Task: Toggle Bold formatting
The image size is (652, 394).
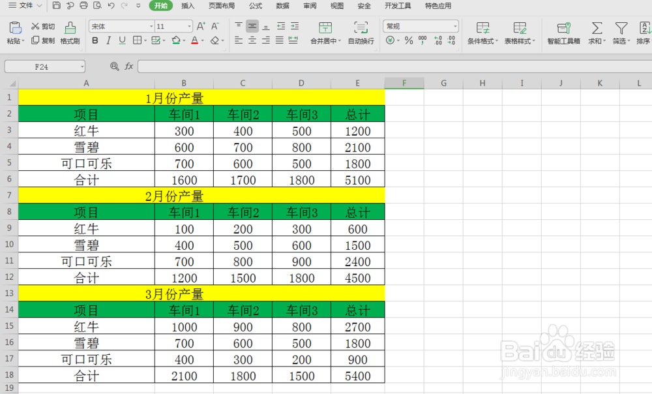Action: coord(95,40)
